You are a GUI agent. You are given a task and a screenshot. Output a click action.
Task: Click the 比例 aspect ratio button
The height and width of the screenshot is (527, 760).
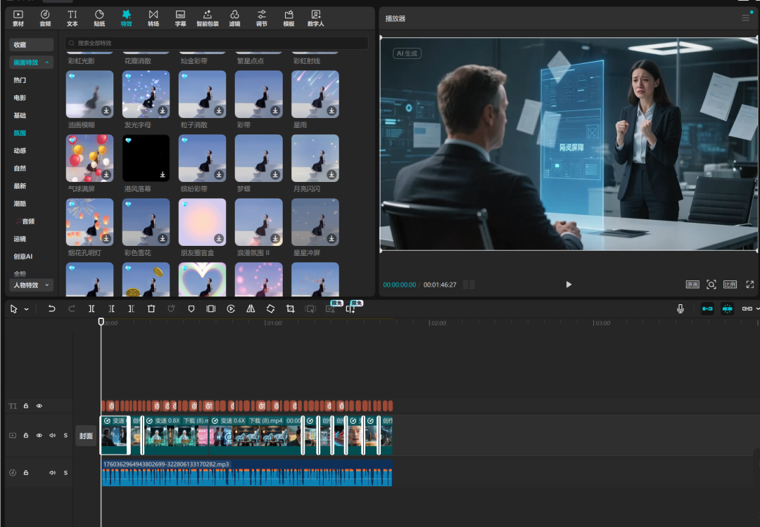click(730, 285)
